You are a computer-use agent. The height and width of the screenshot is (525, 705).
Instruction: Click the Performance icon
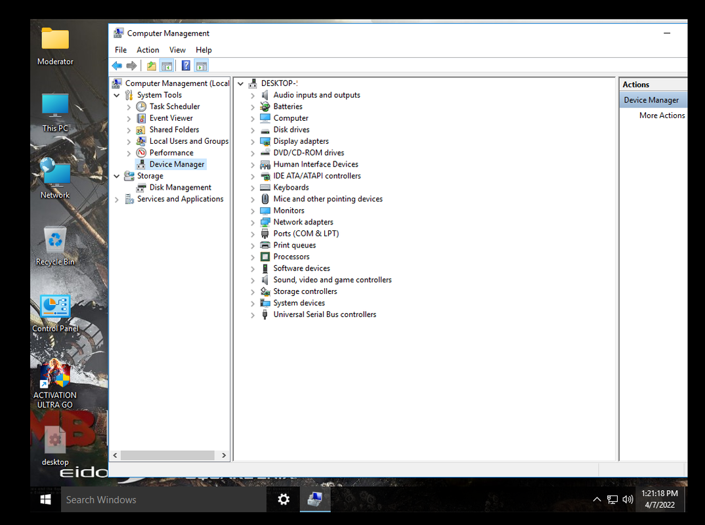coord(141,153)
